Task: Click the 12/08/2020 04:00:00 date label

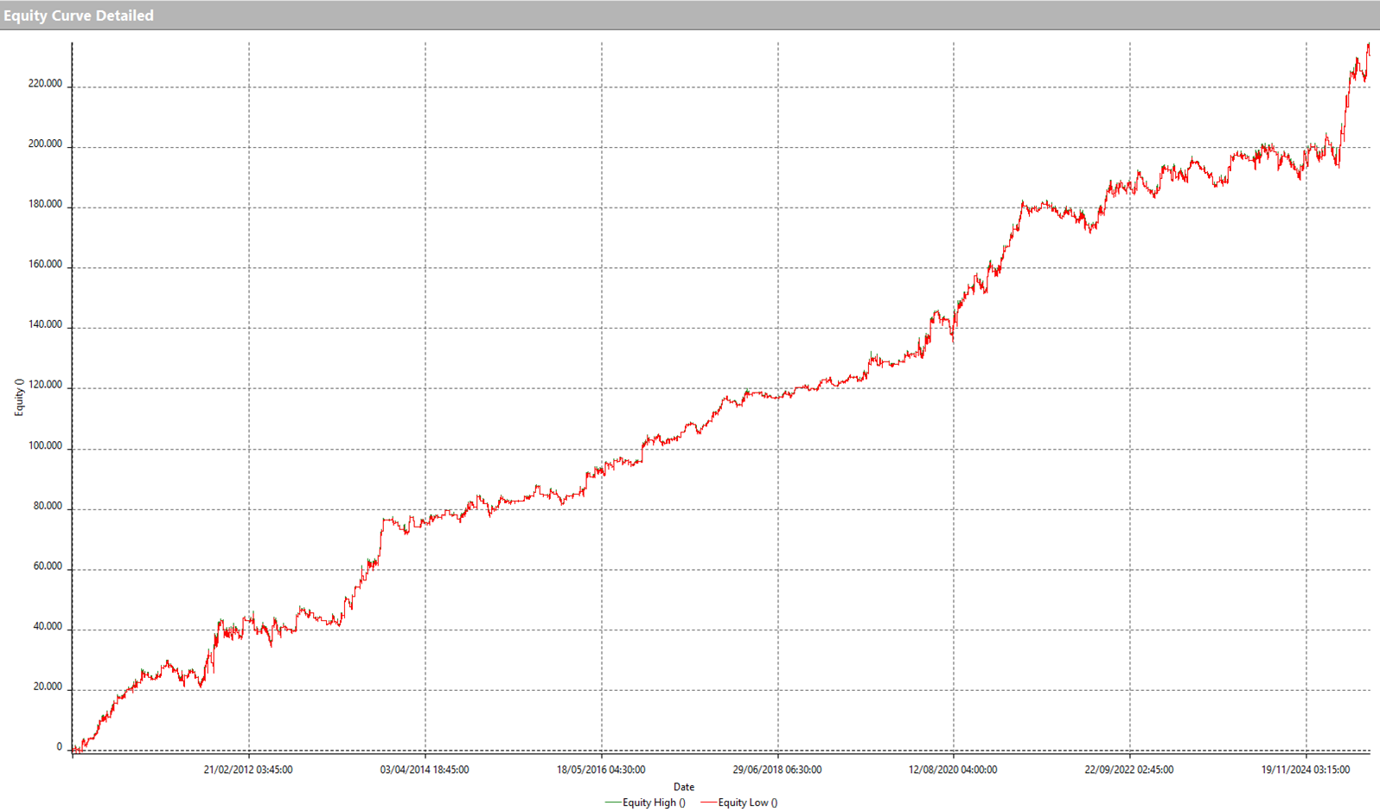Action: click(x=953, y=770)
